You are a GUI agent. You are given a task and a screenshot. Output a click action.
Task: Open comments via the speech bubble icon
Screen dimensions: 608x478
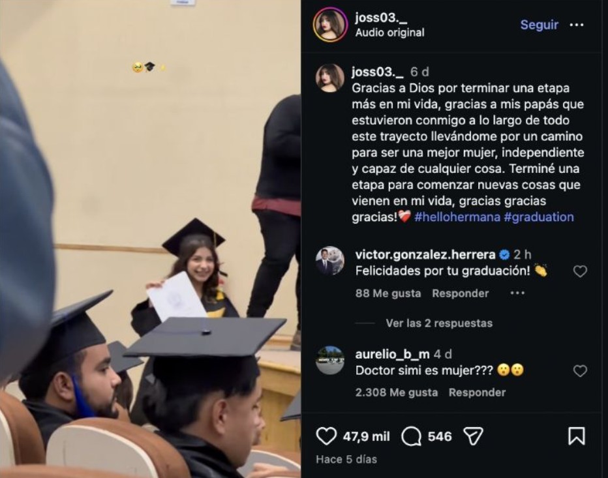coord(412,436)
